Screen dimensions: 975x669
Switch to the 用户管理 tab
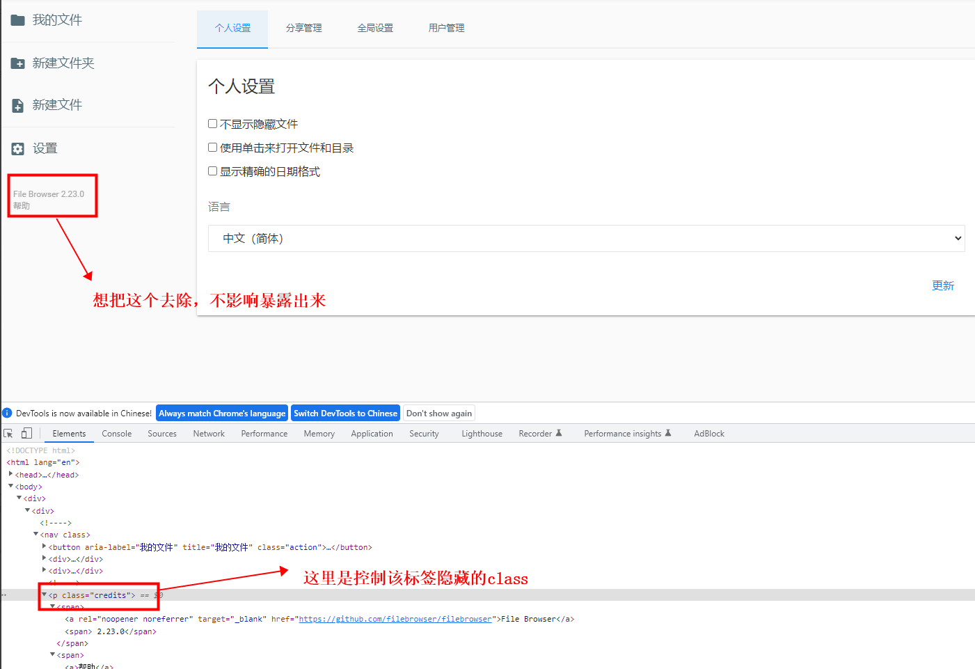(x=446, y=27)
